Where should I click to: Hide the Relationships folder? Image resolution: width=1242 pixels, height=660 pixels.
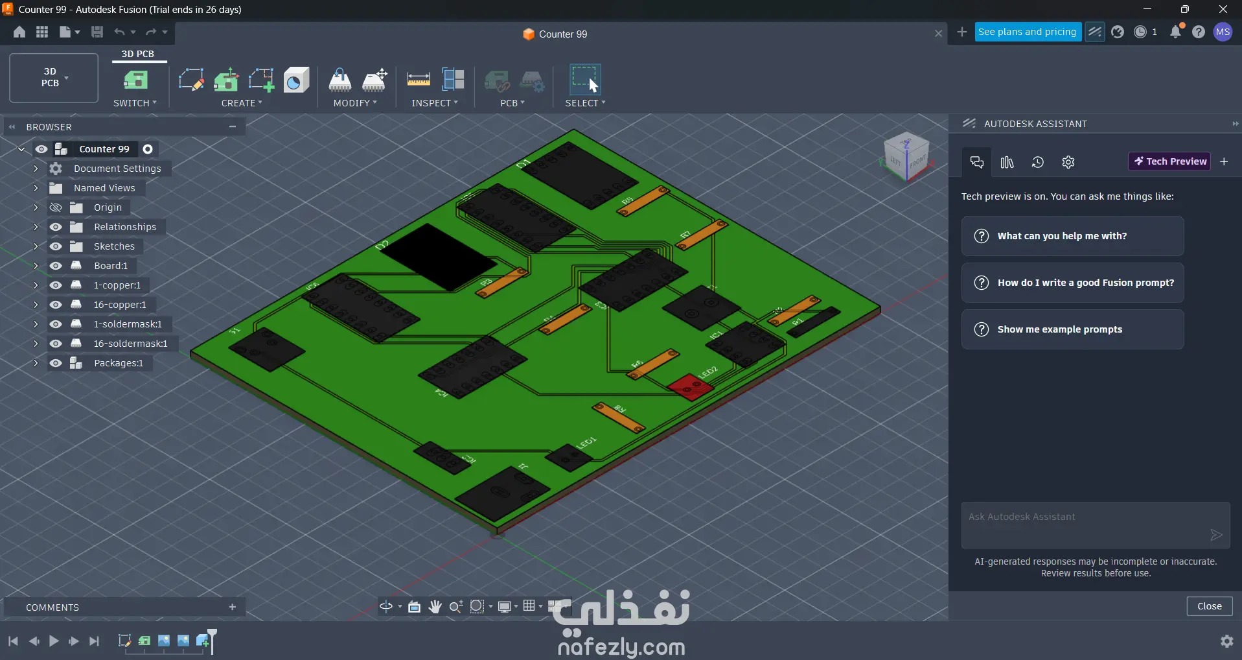[x=56, y=227]
